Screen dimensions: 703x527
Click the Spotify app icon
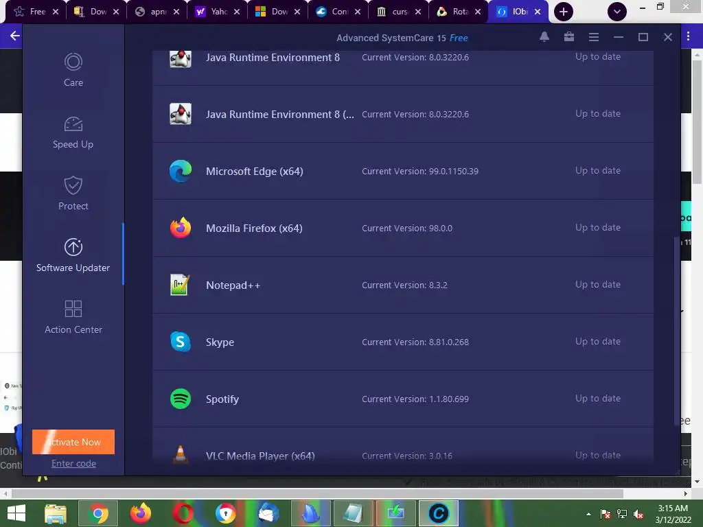(181, 399)
